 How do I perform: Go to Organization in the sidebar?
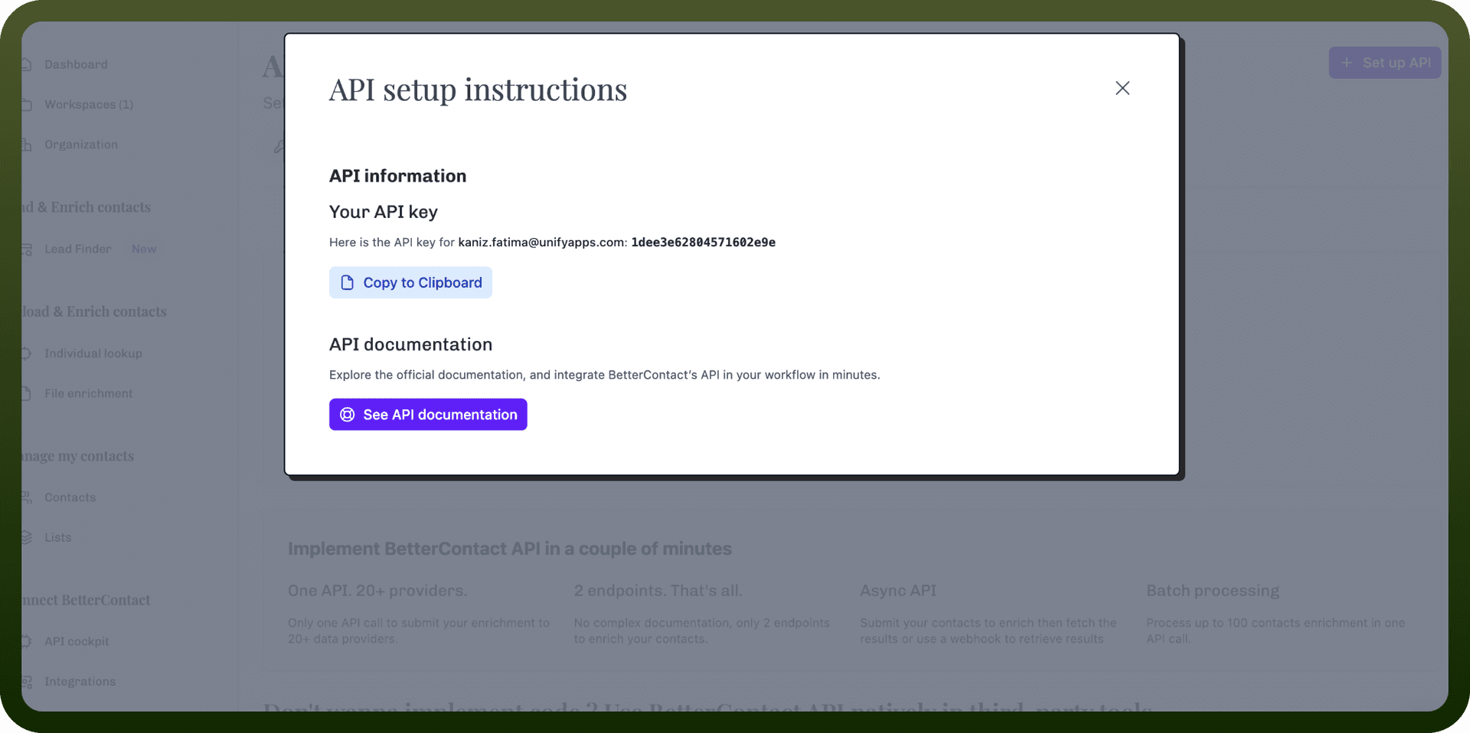tap(81, 145)
